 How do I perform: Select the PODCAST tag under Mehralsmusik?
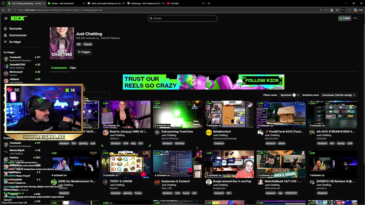pyautogui.click(x=291, y=193)
